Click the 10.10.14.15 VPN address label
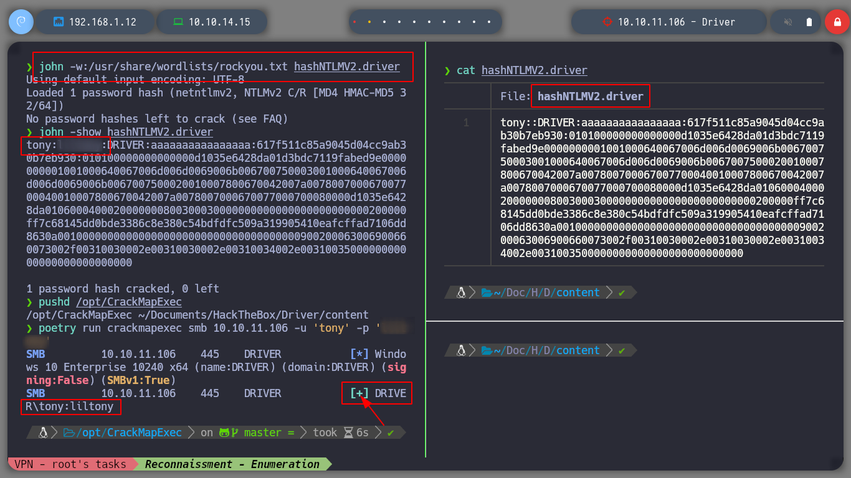Viewport: 851px width, 478px height. (x=219, y=22)
